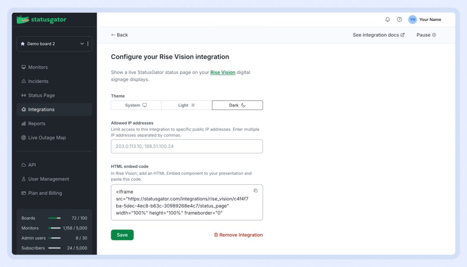This screenshot has height=267, width=467.
Task: Open User Management in sidebar
Action: tap(54, 179)
